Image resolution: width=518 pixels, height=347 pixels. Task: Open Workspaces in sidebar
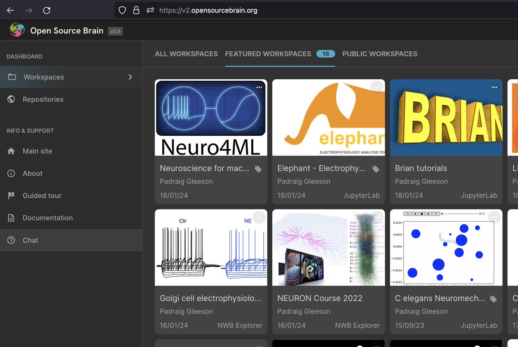[71, 77]
